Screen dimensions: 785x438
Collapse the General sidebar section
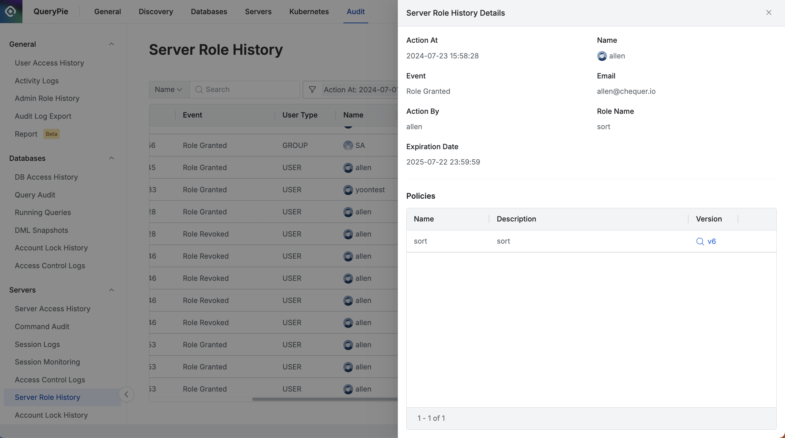pos(112,44)
